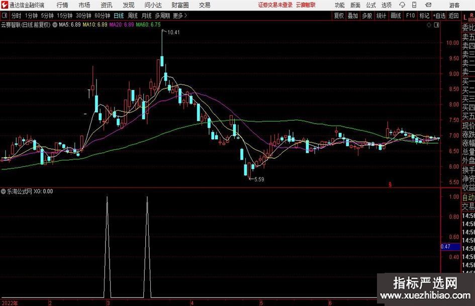Open the customer service headset icon
This screenshot has height=306, width=475.
point(402,5)
